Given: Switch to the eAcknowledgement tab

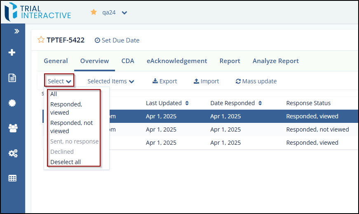Looking at the screenshot, I should click(x=177, y=61).
